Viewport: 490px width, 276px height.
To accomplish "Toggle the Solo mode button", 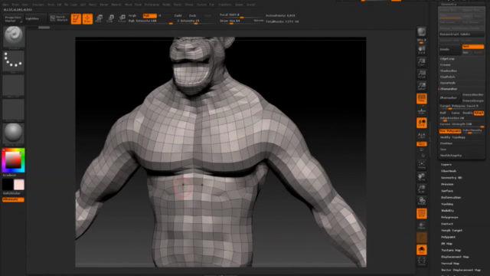I will 422,249.
